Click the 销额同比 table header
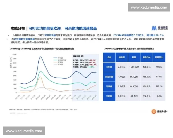Image resolution: width=173 pixels, height=138 pixels. 159,57
